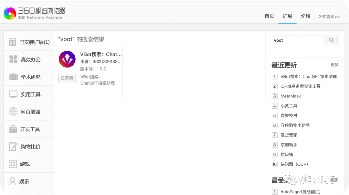Open MetaMask in recent updates list
This screenshot has height=195, width=349.
291,96
